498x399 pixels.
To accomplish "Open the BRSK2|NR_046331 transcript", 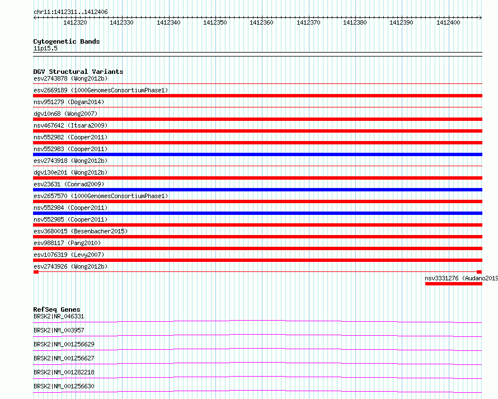I will 59,316.
